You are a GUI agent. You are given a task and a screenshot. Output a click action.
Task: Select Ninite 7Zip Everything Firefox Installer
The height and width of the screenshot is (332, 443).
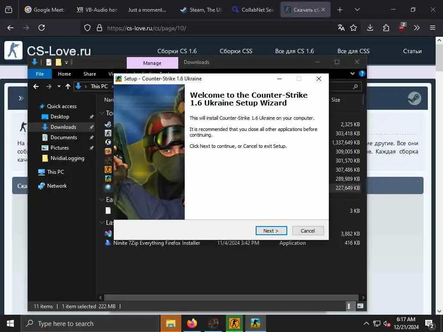coord(157,243)
